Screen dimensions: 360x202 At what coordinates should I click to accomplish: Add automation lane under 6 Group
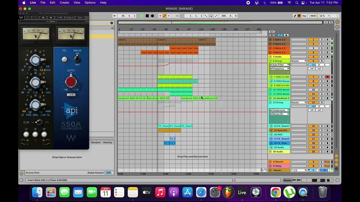pyautogui.click(x=288, y=73)
